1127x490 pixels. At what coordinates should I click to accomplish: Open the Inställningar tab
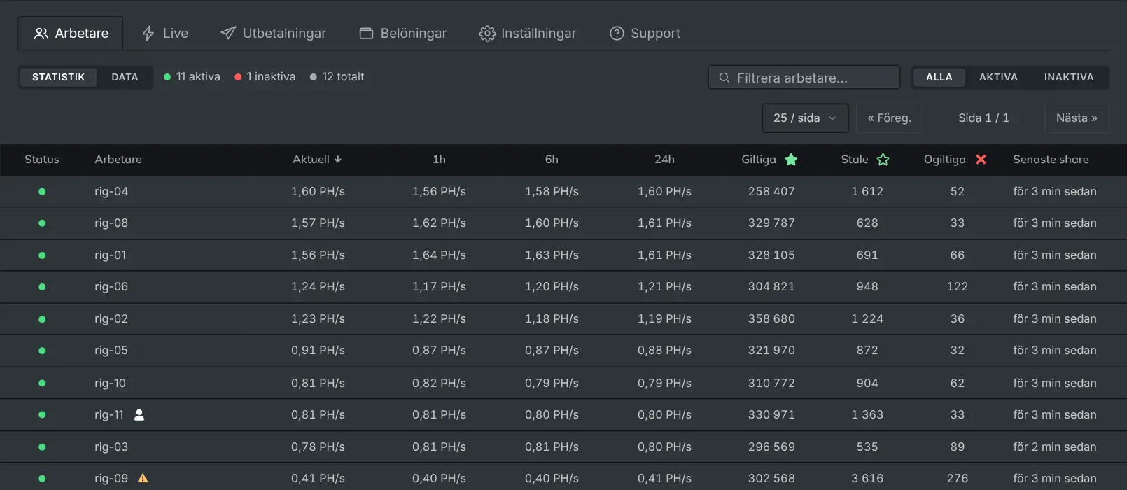(x=527, y=33)
